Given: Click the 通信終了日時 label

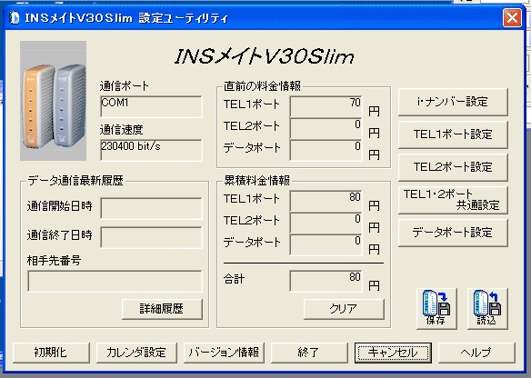Looking at the screenshot, I should (x=60, y=235).
